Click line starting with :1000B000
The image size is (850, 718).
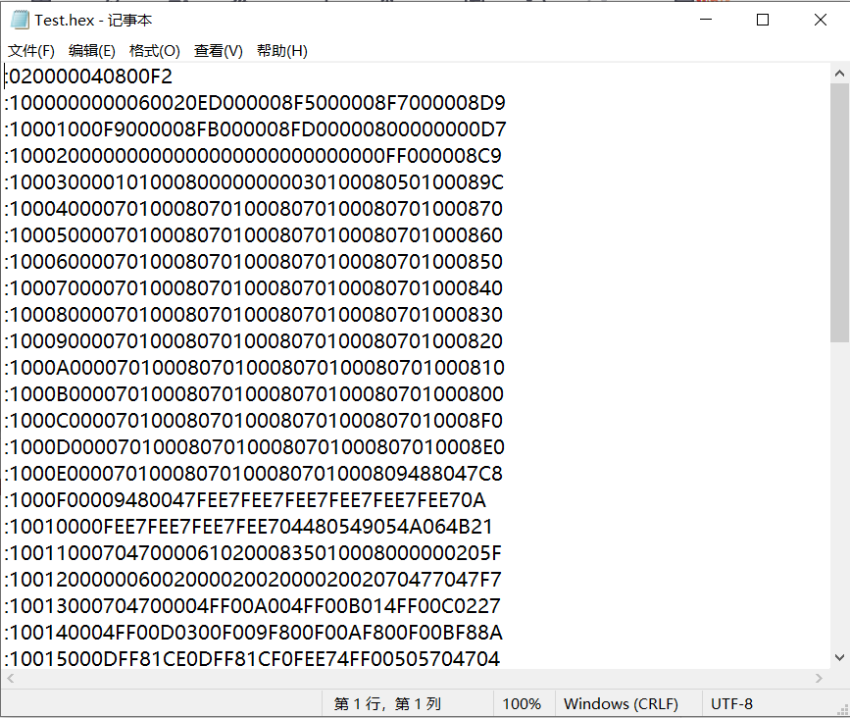254,394
